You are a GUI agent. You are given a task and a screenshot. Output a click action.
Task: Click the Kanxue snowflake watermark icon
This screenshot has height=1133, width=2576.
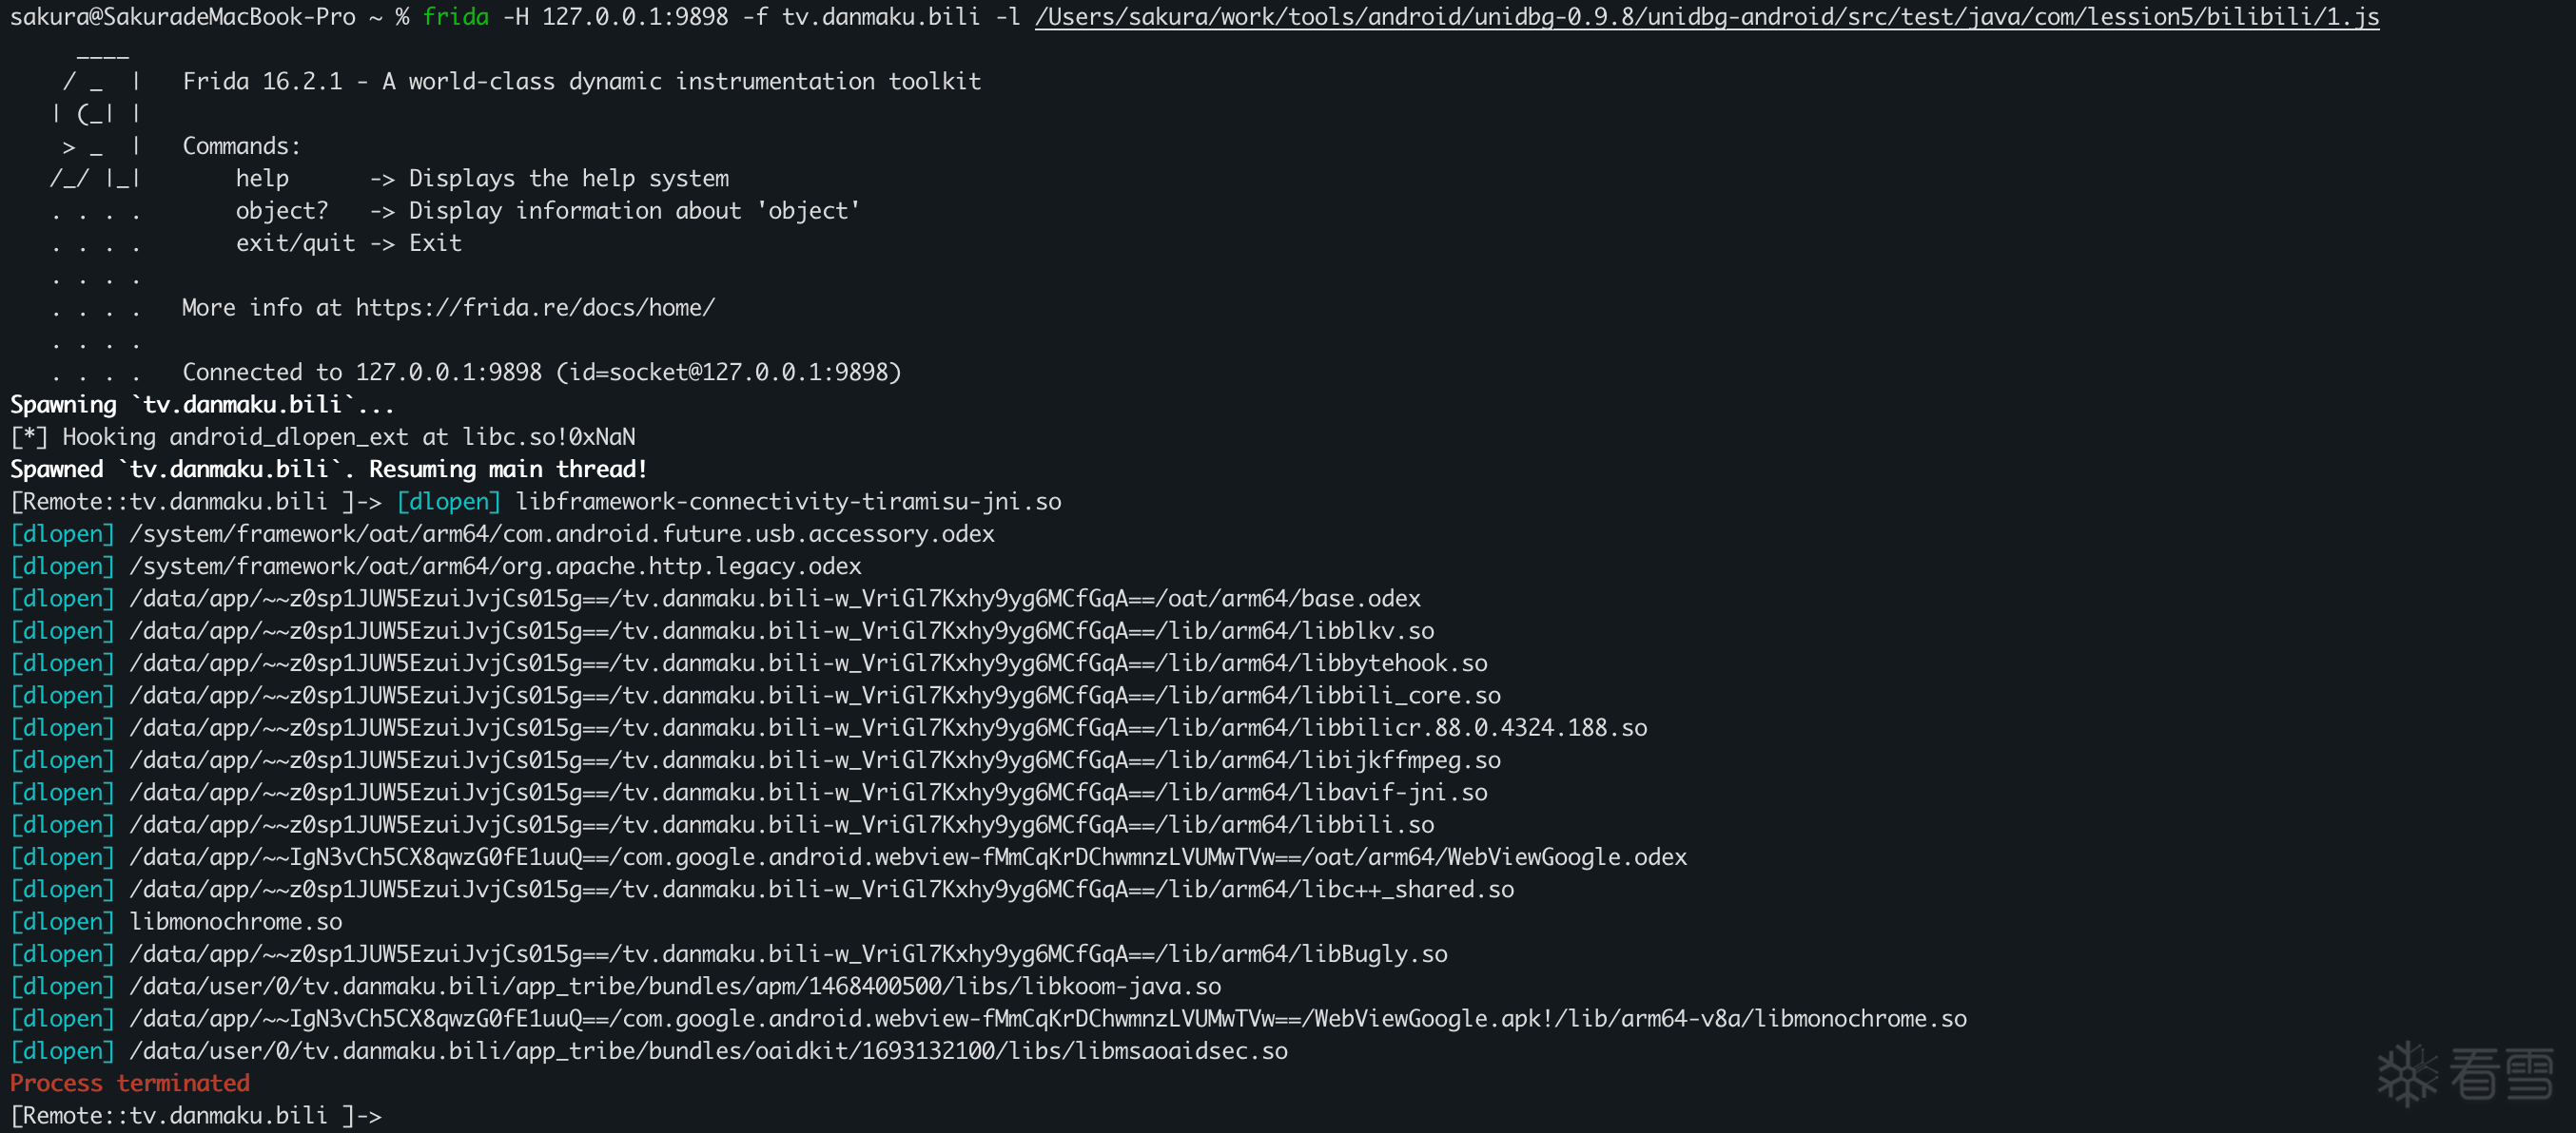[2407, 1073]
